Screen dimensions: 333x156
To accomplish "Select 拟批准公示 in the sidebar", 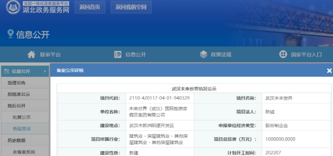I will (x=25, y=94).
